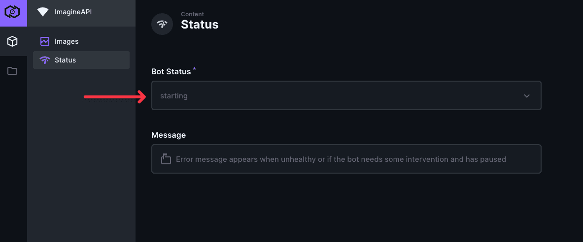
Task: Click the white signal icon beside ImagineAPI
Action: 43,12
